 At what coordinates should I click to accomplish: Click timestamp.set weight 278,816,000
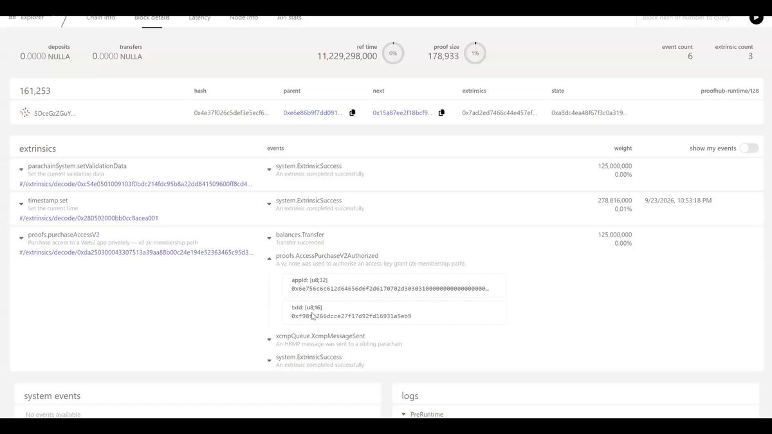click(x=615, y=201)
